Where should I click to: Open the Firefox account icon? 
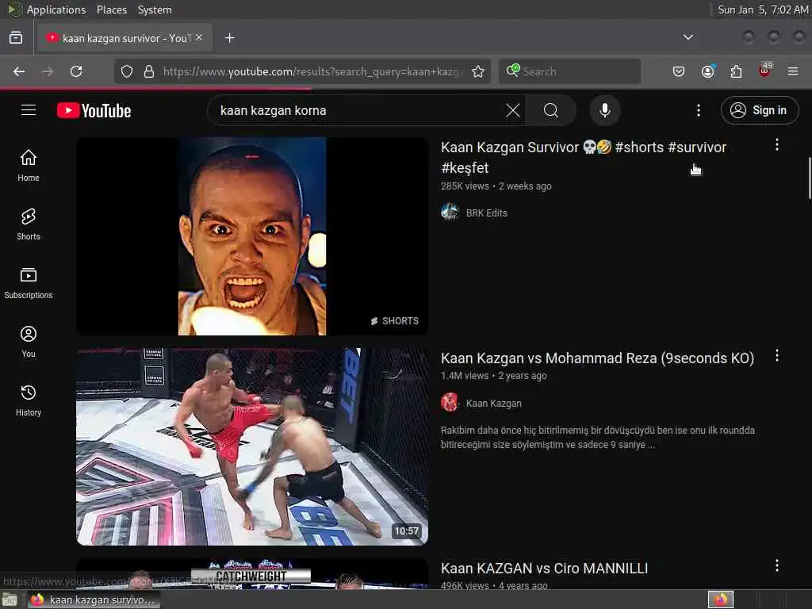click(x=707, y=71)
